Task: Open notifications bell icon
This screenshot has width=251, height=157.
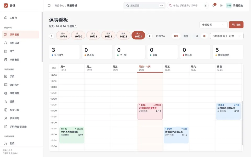Action: 214,5
